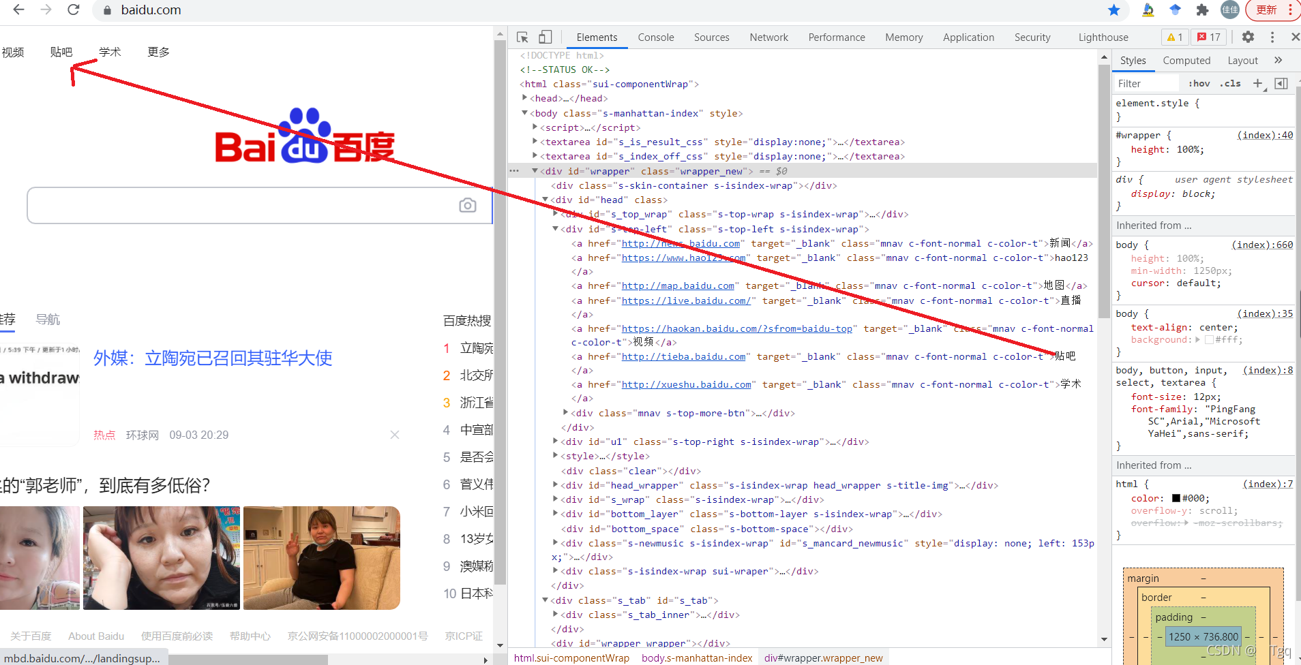Open (index):660 source link for body
The image size is (1301, 665).
1262,245
